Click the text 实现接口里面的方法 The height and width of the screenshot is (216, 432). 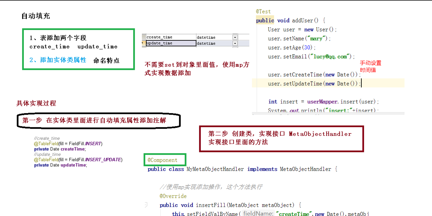click(x=238, y=142)
